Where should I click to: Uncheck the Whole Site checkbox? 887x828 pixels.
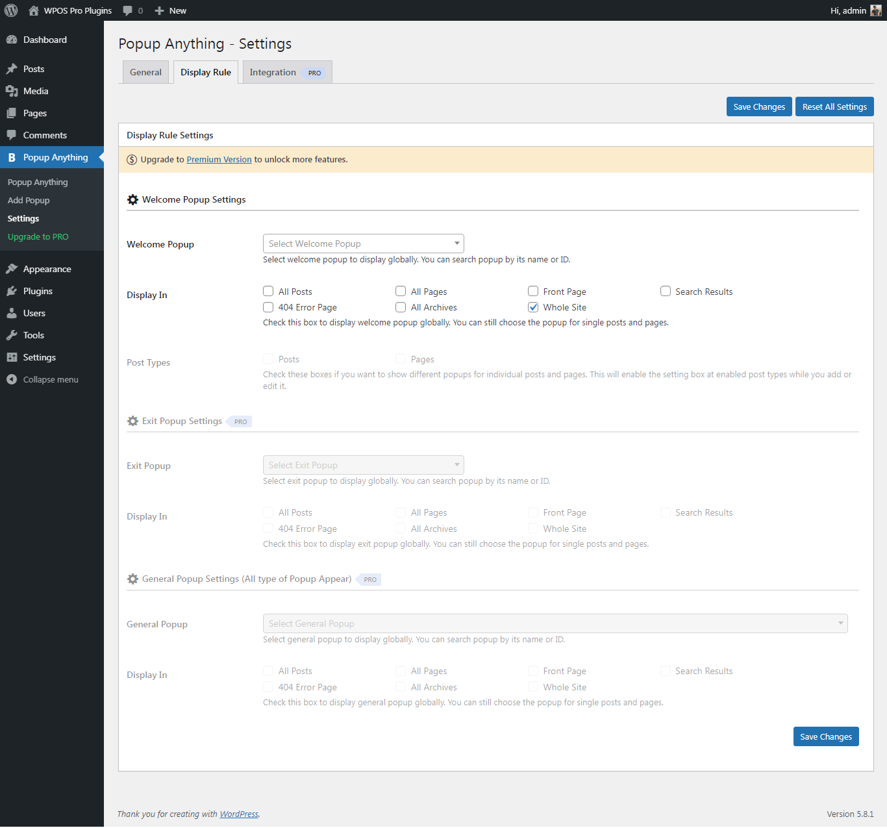click(533, 307)
